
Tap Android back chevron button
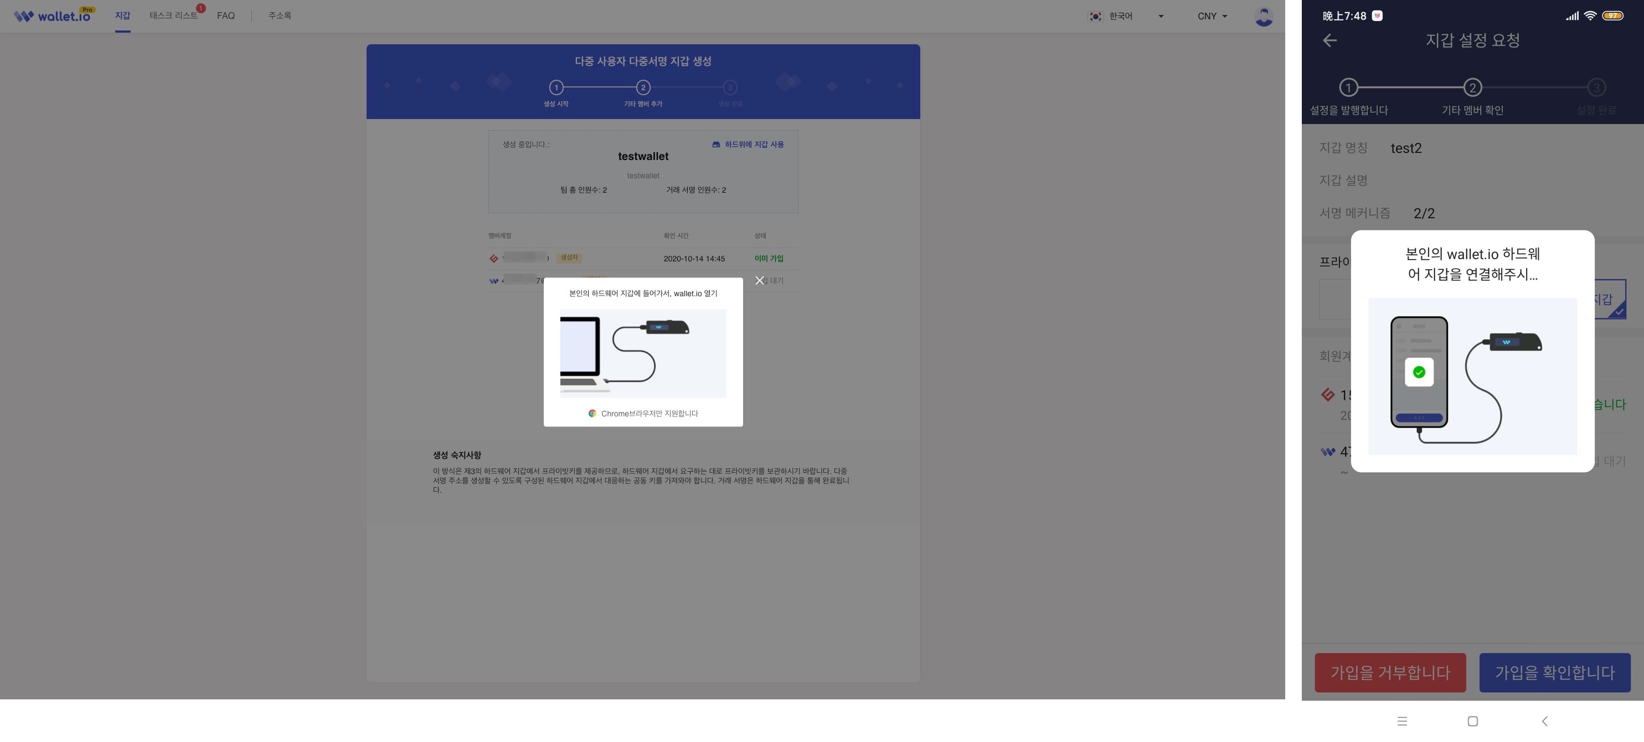point(1544,721)
